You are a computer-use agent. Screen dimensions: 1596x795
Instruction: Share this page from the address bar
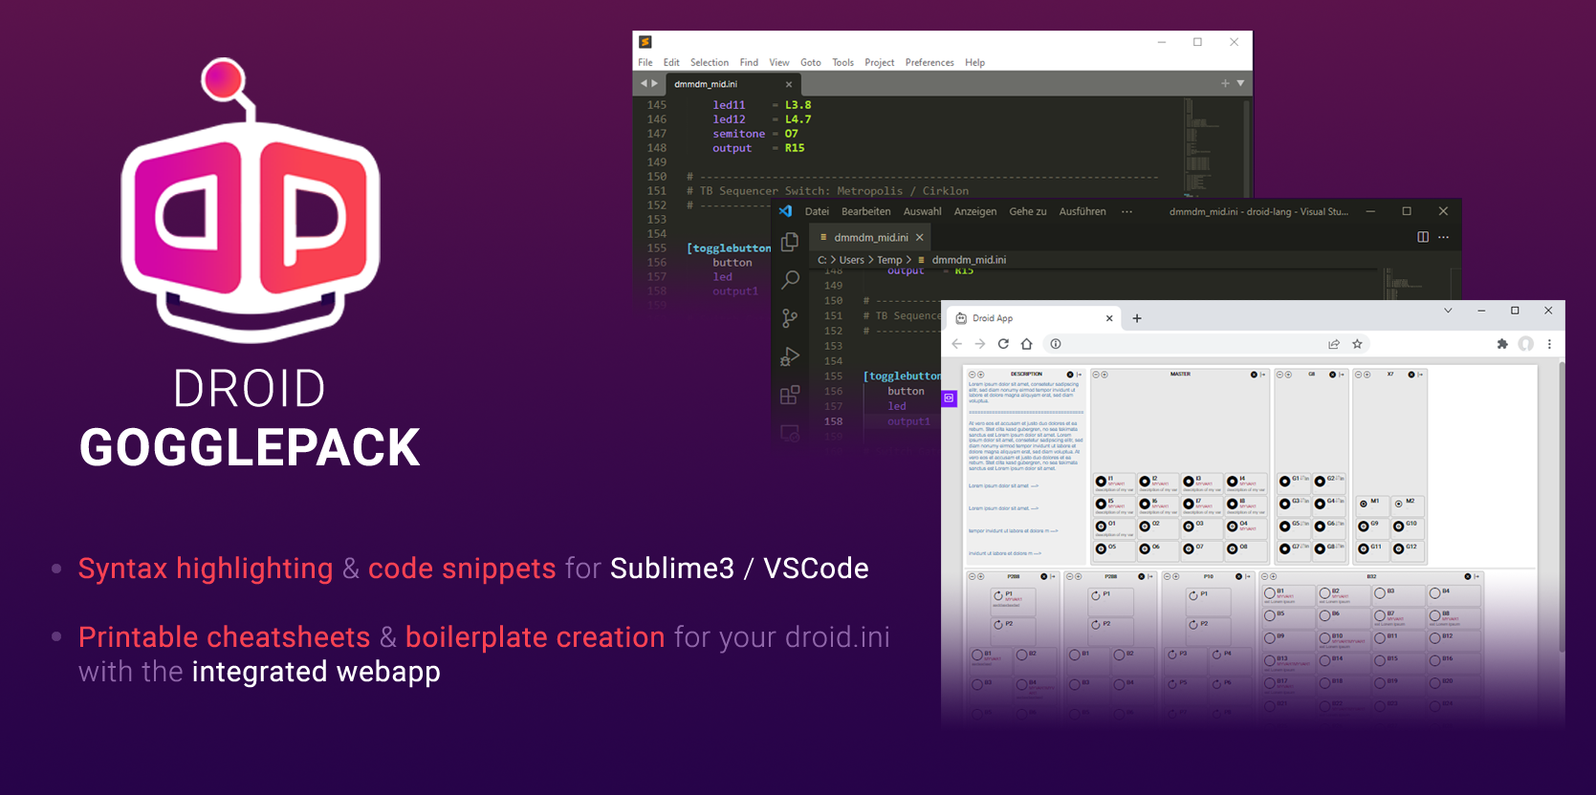pyautogui.click(x=1334, y=344)
